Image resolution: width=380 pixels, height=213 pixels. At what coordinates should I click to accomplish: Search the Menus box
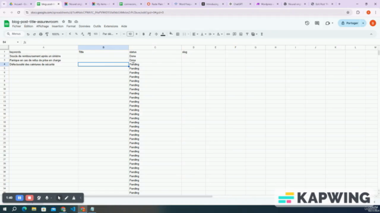(x=14, y=34)
